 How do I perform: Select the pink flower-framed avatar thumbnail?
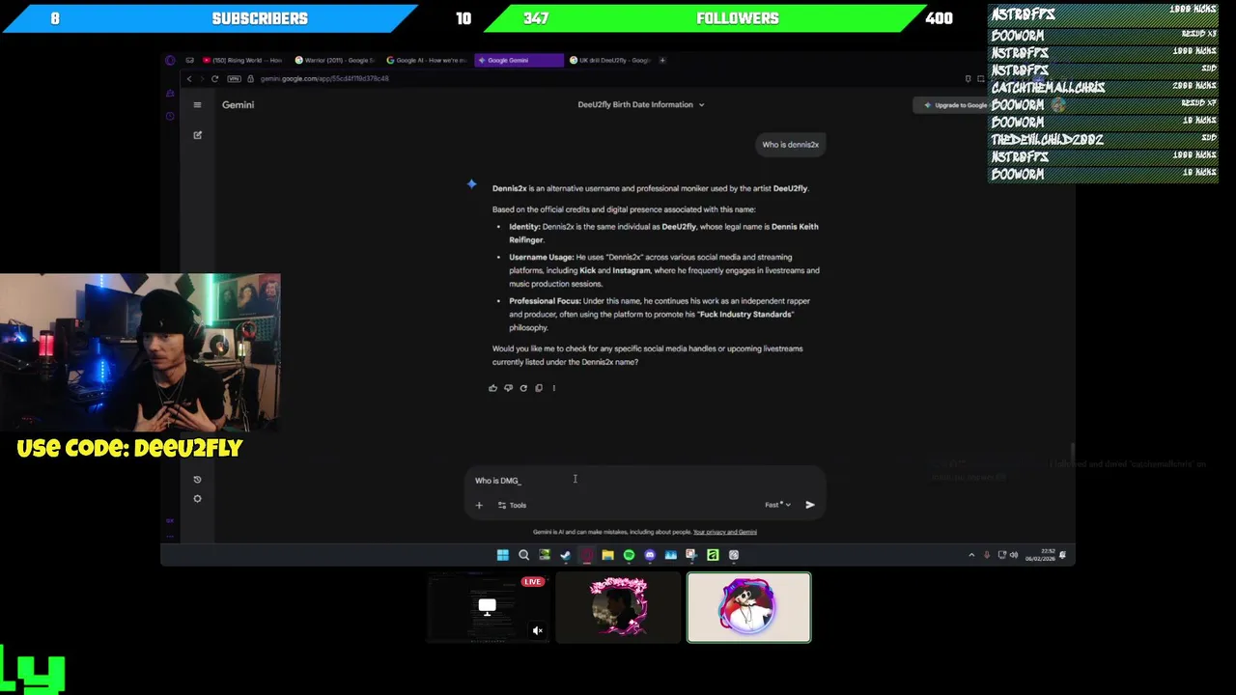618,607
